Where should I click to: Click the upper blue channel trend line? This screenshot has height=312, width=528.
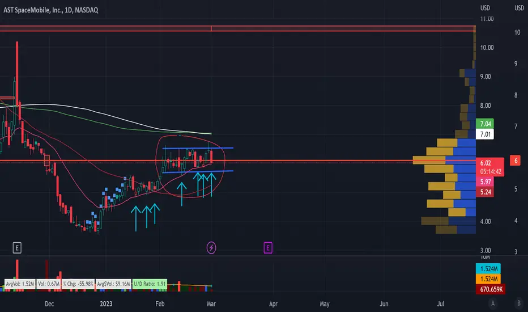pos(198,148)
